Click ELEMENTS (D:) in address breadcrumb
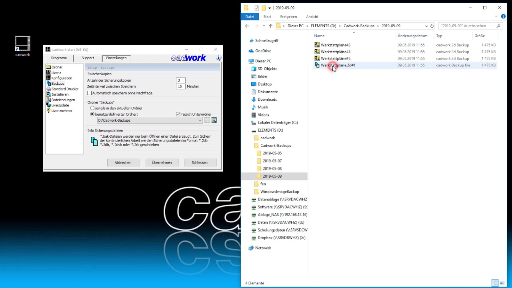Screen dimensions: 512x288 coord(323,26)
